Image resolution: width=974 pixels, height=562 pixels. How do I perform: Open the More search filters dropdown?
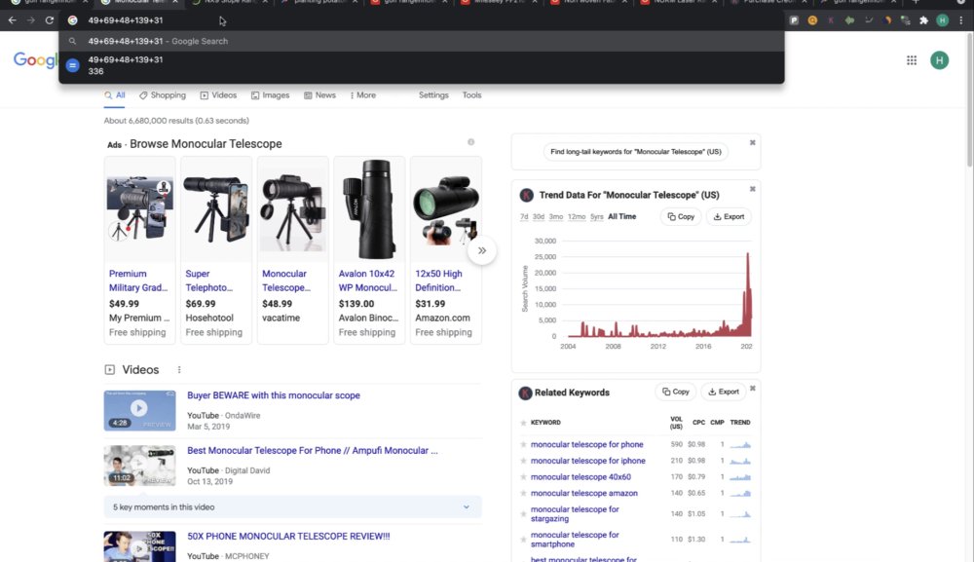pos(362,95)
